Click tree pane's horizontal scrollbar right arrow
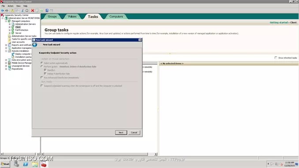 [38, 154]
